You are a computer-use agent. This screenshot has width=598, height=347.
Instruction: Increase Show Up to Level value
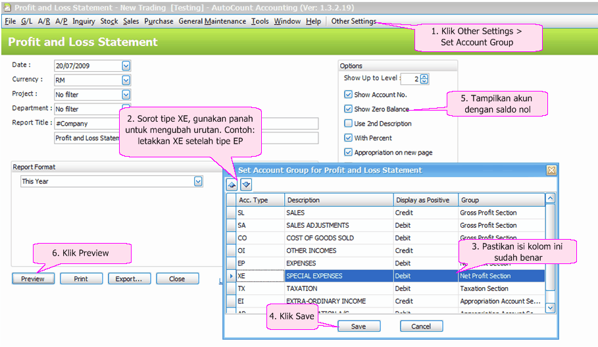424,76
